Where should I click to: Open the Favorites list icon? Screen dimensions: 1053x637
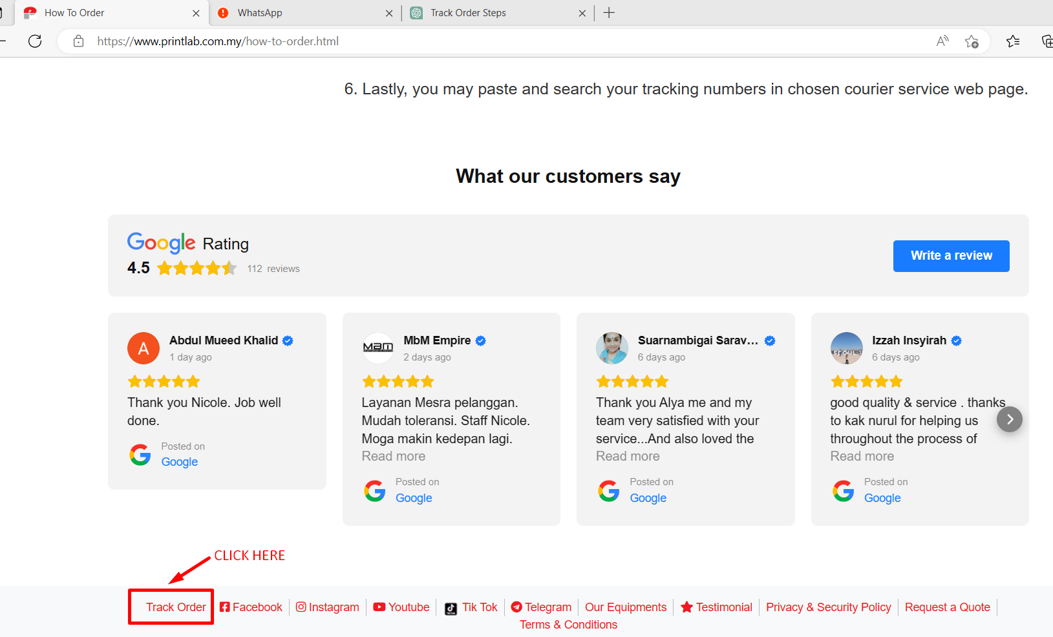pyautogui.click(x=1013, y=41)
